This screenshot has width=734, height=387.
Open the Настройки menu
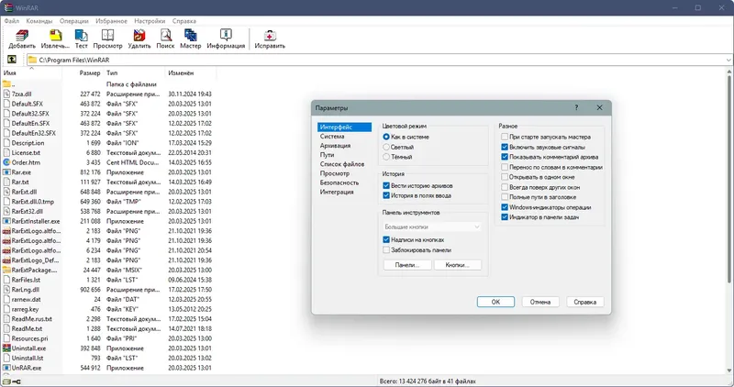(x=150, y=21)
